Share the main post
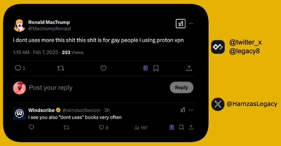Image resolution: width=281 pixels, height=146 pixels. 189,68
